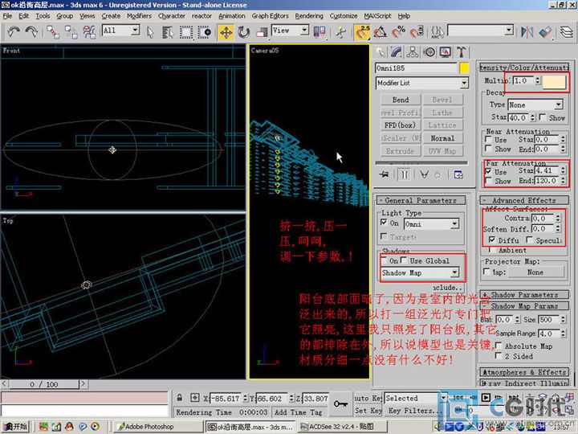
Task: Apply the FFD(box) modifier button
Action: click(x=401, y=125)
